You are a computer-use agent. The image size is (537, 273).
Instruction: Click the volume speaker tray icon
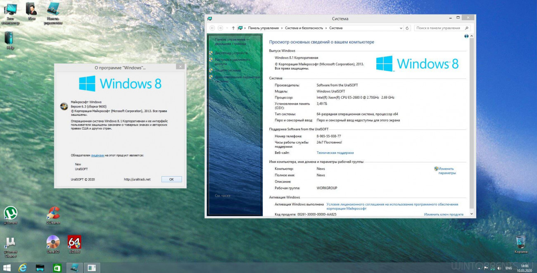499,268
